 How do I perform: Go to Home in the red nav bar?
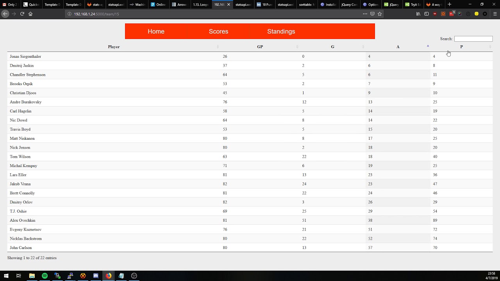[x=156, y=31]
